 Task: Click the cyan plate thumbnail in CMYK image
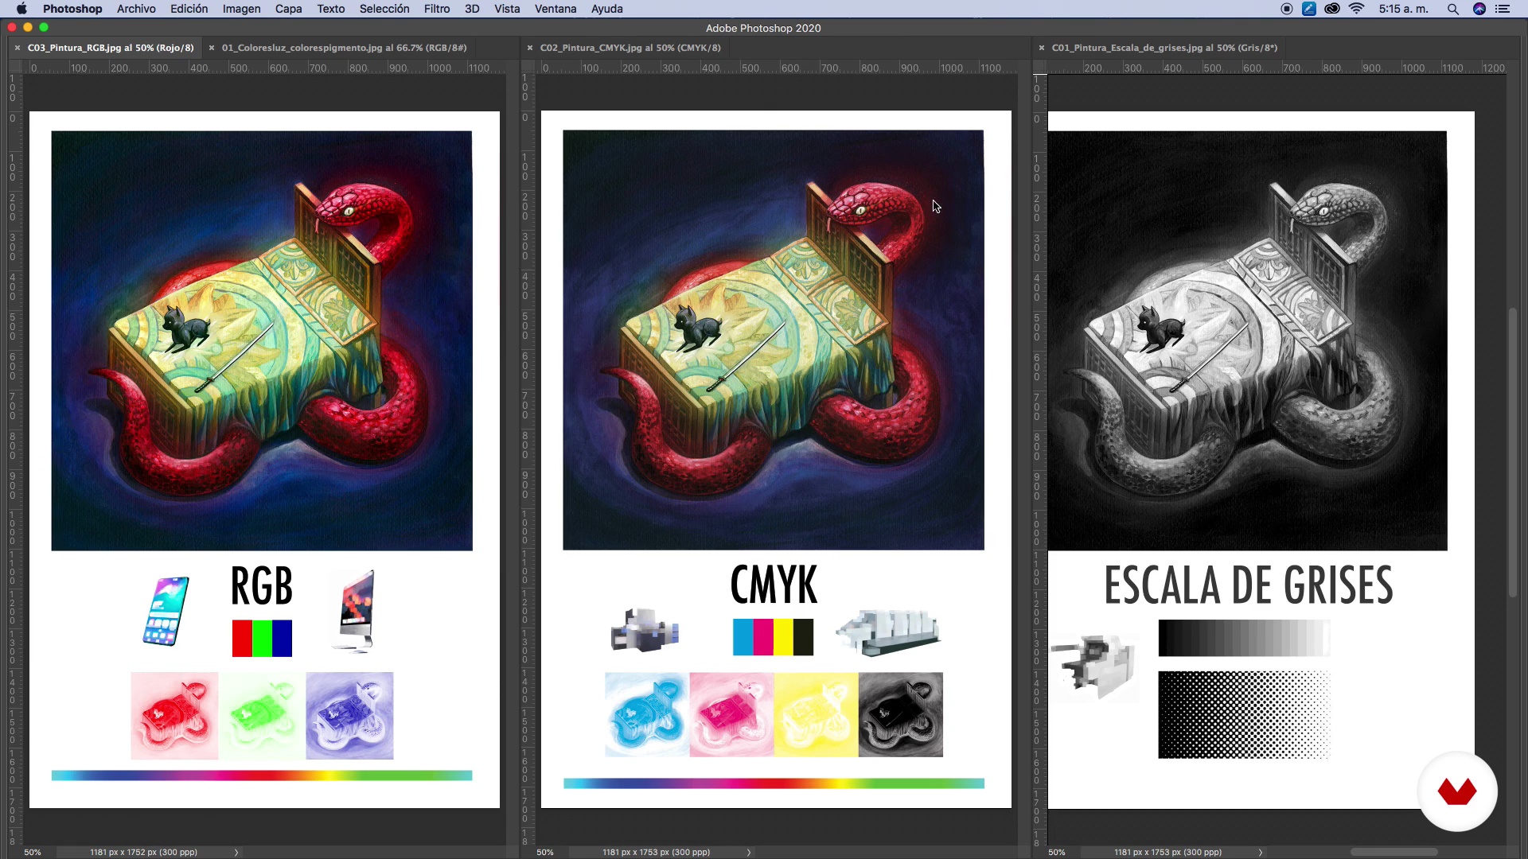coord(647,714)
